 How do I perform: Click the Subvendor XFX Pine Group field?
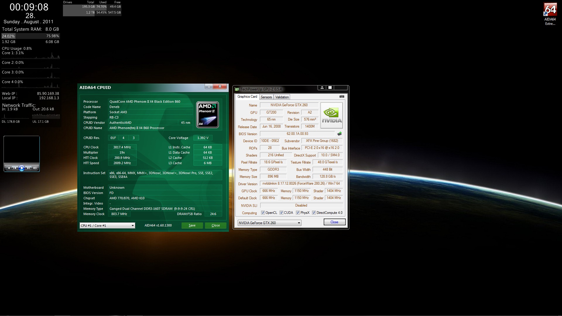click(322, 141)
